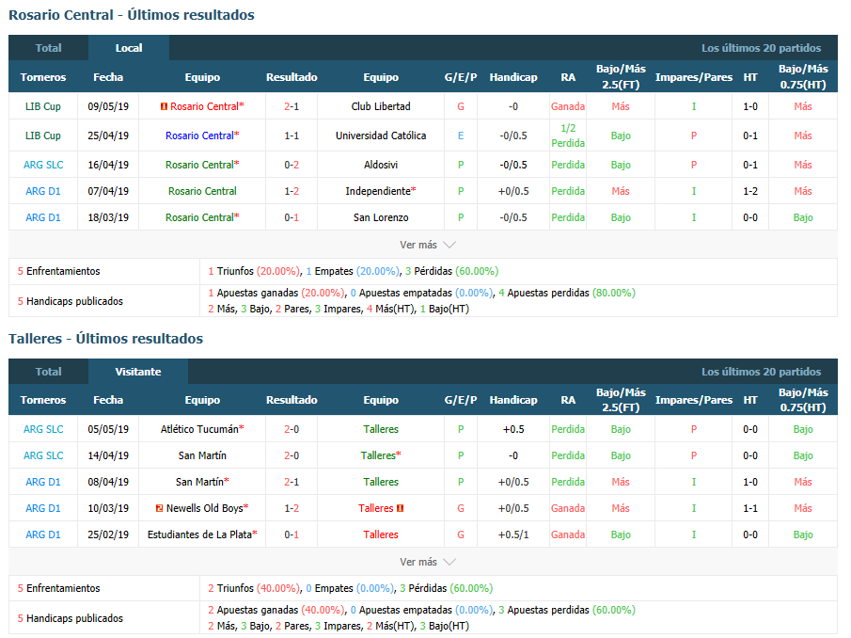Open ARG D1 tournament link dated 18/03/19
This screenshot has width=851, height=638.
[x=43, y=217]
